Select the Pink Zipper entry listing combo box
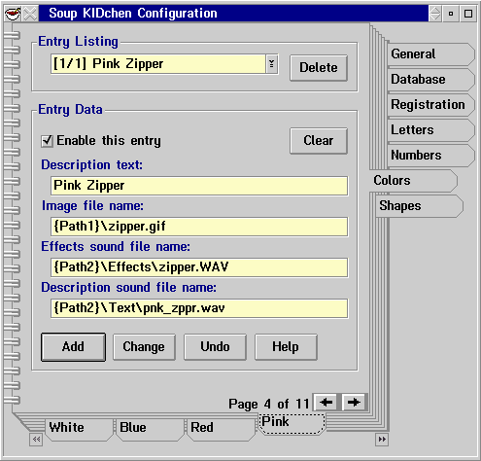This screenshot has height=461, width=481. [x=164, y=64]
